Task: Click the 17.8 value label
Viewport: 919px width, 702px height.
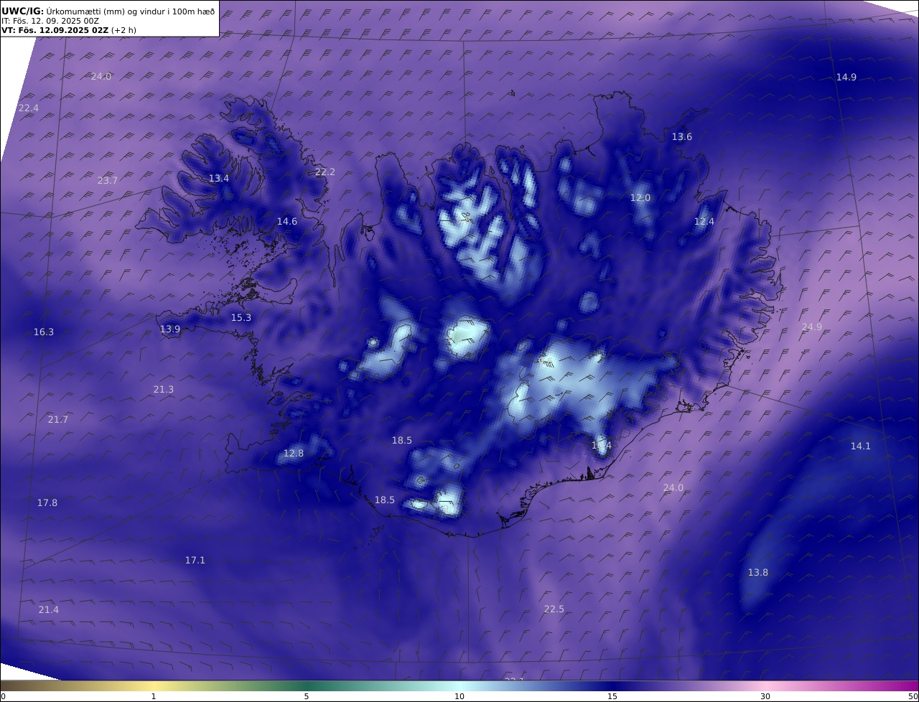Action: (47, 502)
